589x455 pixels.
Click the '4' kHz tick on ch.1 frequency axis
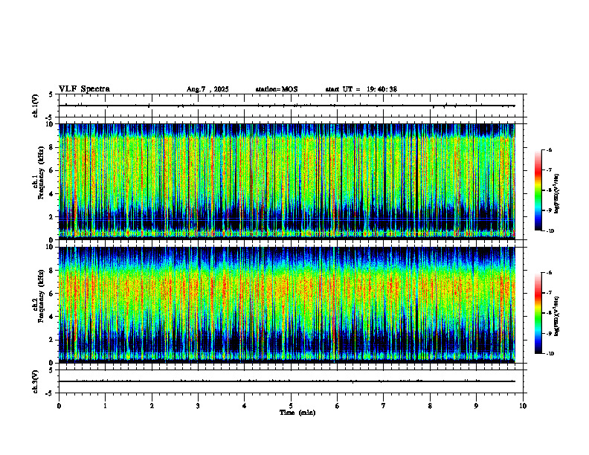(52, 194)
